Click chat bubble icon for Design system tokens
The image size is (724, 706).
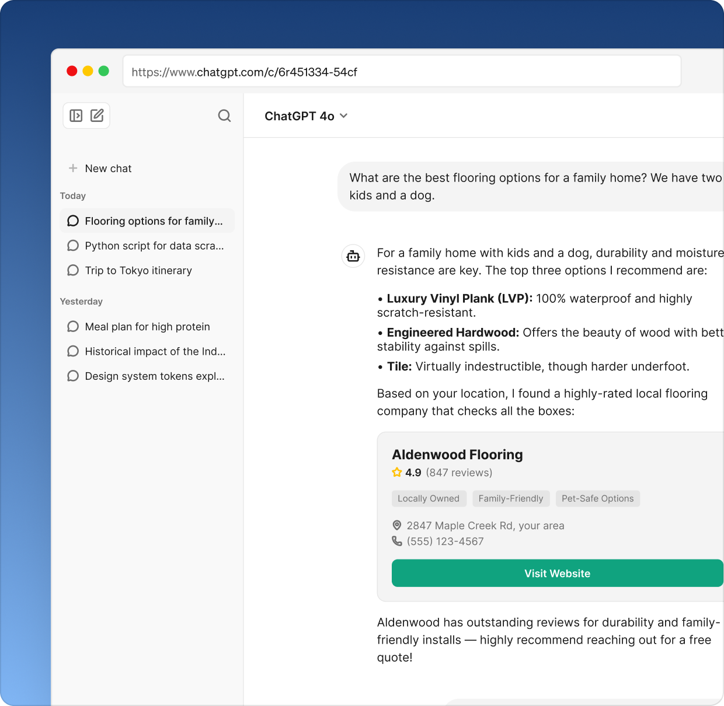point(73,376)
